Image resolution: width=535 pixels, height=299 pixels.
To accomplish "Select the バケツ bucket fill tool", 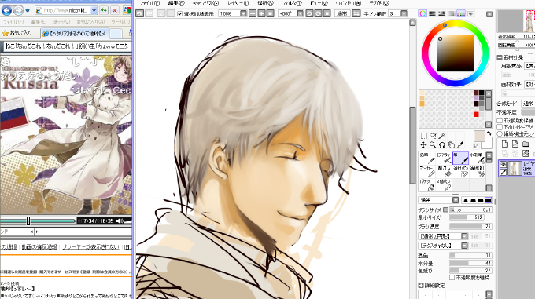I will coord(427,184).
